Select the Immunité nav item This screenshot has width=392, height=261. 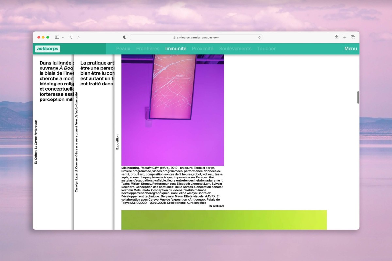(x=175, y=48)
